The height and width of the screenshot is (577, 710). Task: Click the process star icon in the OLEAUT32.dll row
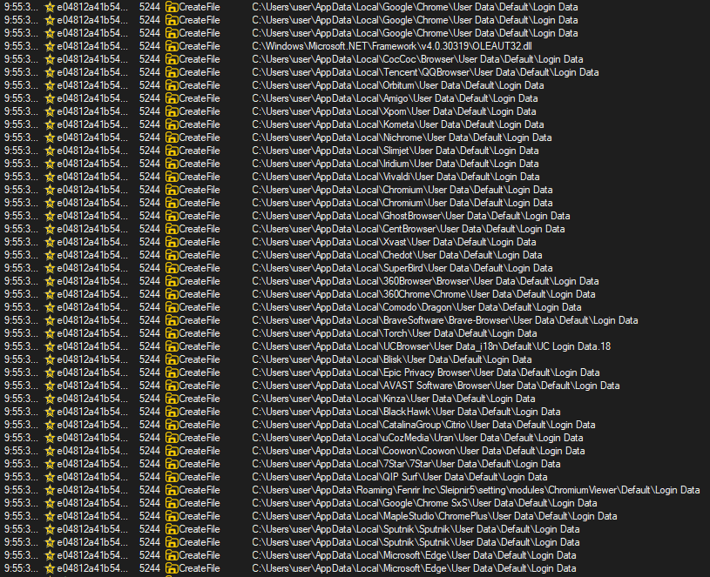(x=50, y=46)
